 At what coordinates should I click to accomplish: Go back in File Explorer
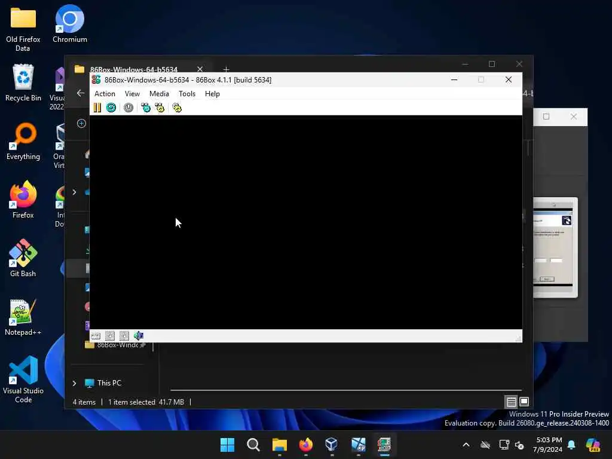point(81,93)
